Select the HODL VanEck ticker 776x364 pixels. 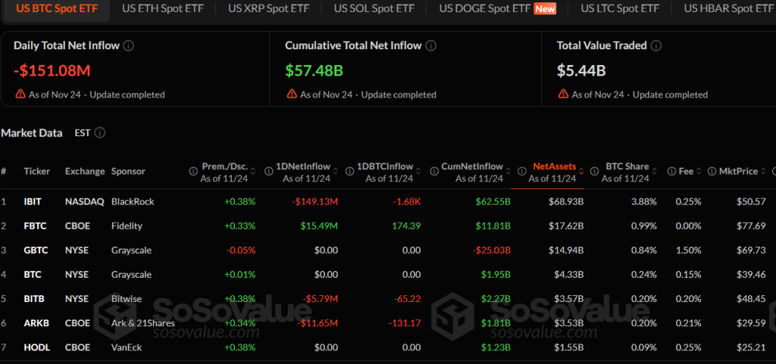(36, 347)
